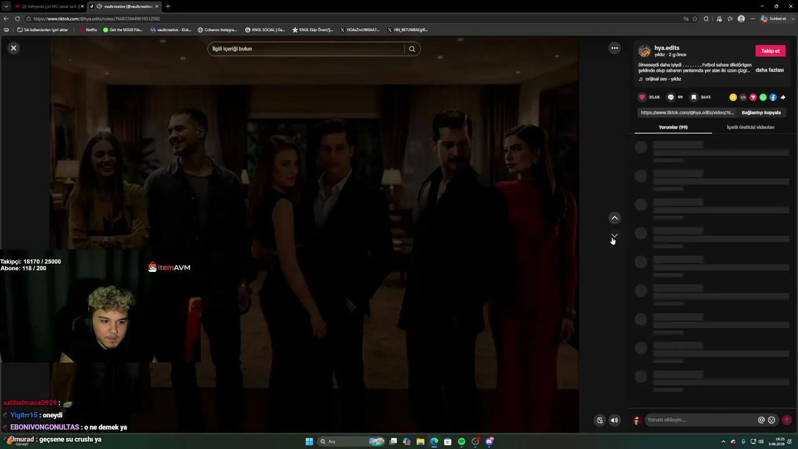The height and width of the screenshot is (449, 798).
Task: Open the 'Get the M3U8 File' bookmark
Action: click(123, 30)
